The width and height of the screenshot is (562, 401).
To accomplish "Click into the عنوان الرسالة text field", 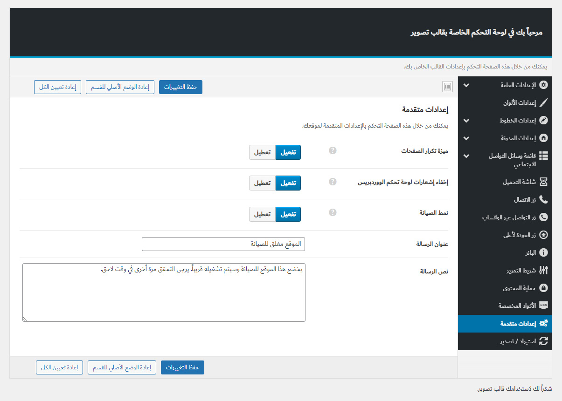I will point(223,244).
